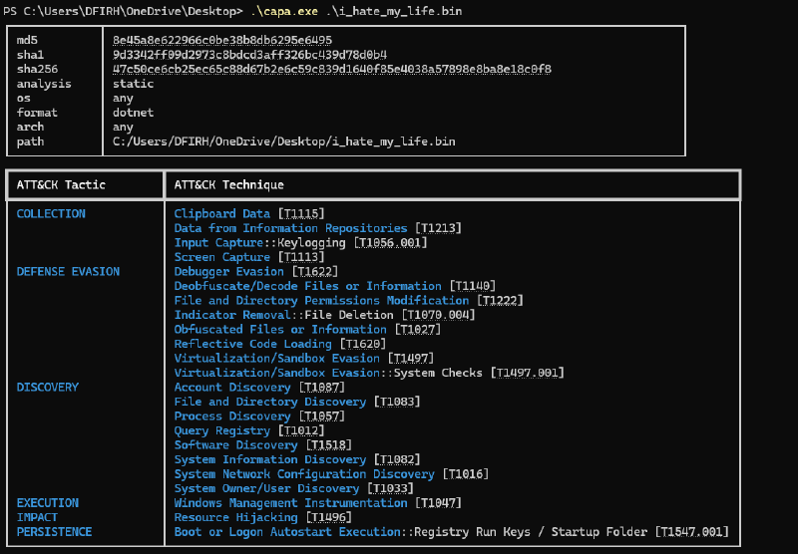Click the COLLECTION tactic label
Viewport: 798px width, 554px height.
point(51,213)
